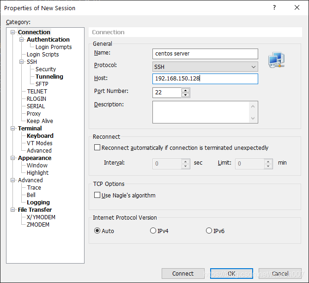
Task: Decrease Port Number with down arrow
Action: click(x=185, y=95)
